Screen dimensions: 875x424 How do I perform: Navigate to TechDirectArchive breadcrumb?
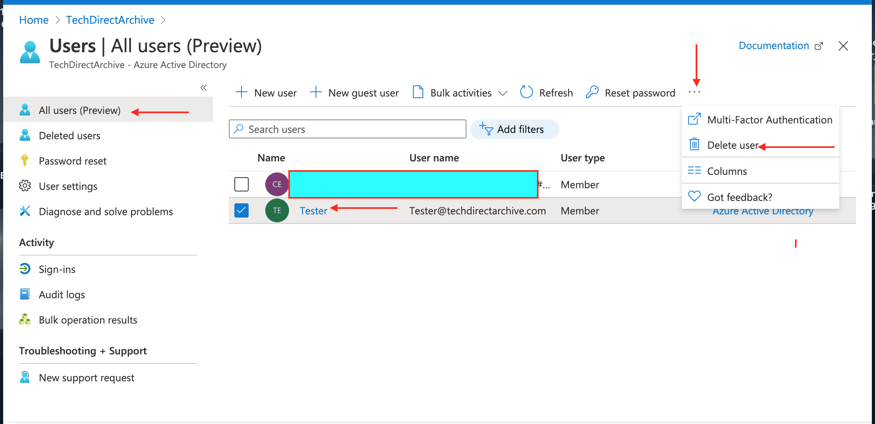pyautogui.click(x=110, y=20)
